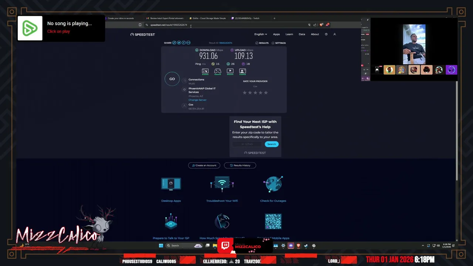Click the video streaming rating icon

point(230,71)
